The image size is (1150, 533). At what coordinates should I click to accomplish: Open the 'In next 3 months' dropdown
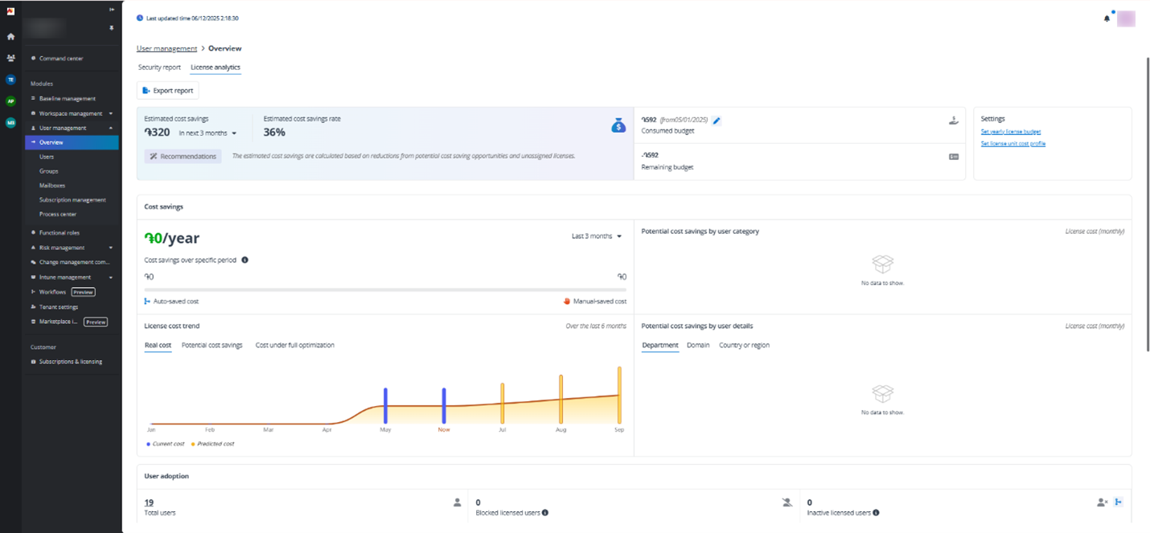coord(207,133)
